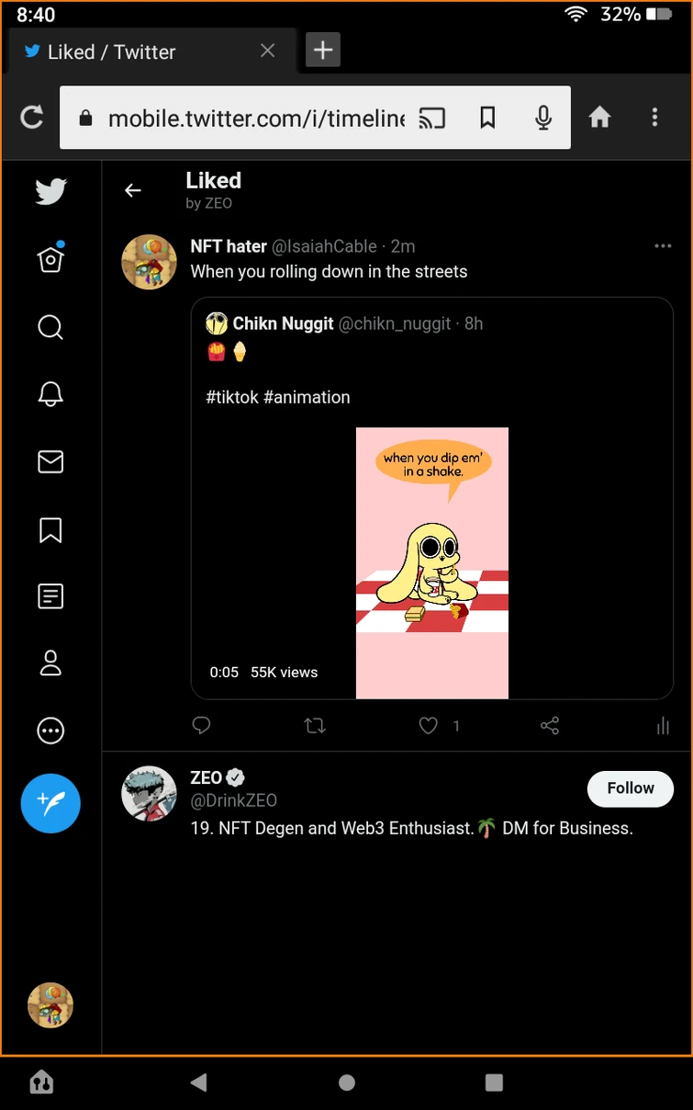693x1110 pixels.
Task: Retweet the NFT hater tweet
Action: click(x=315, y=726)
